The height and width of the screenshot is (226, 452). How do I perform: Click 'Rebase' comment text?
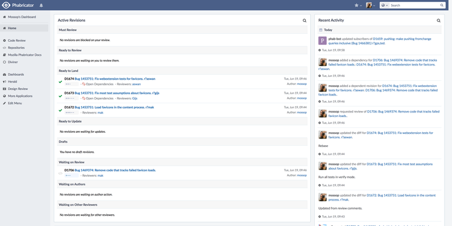tap(323, 146)
